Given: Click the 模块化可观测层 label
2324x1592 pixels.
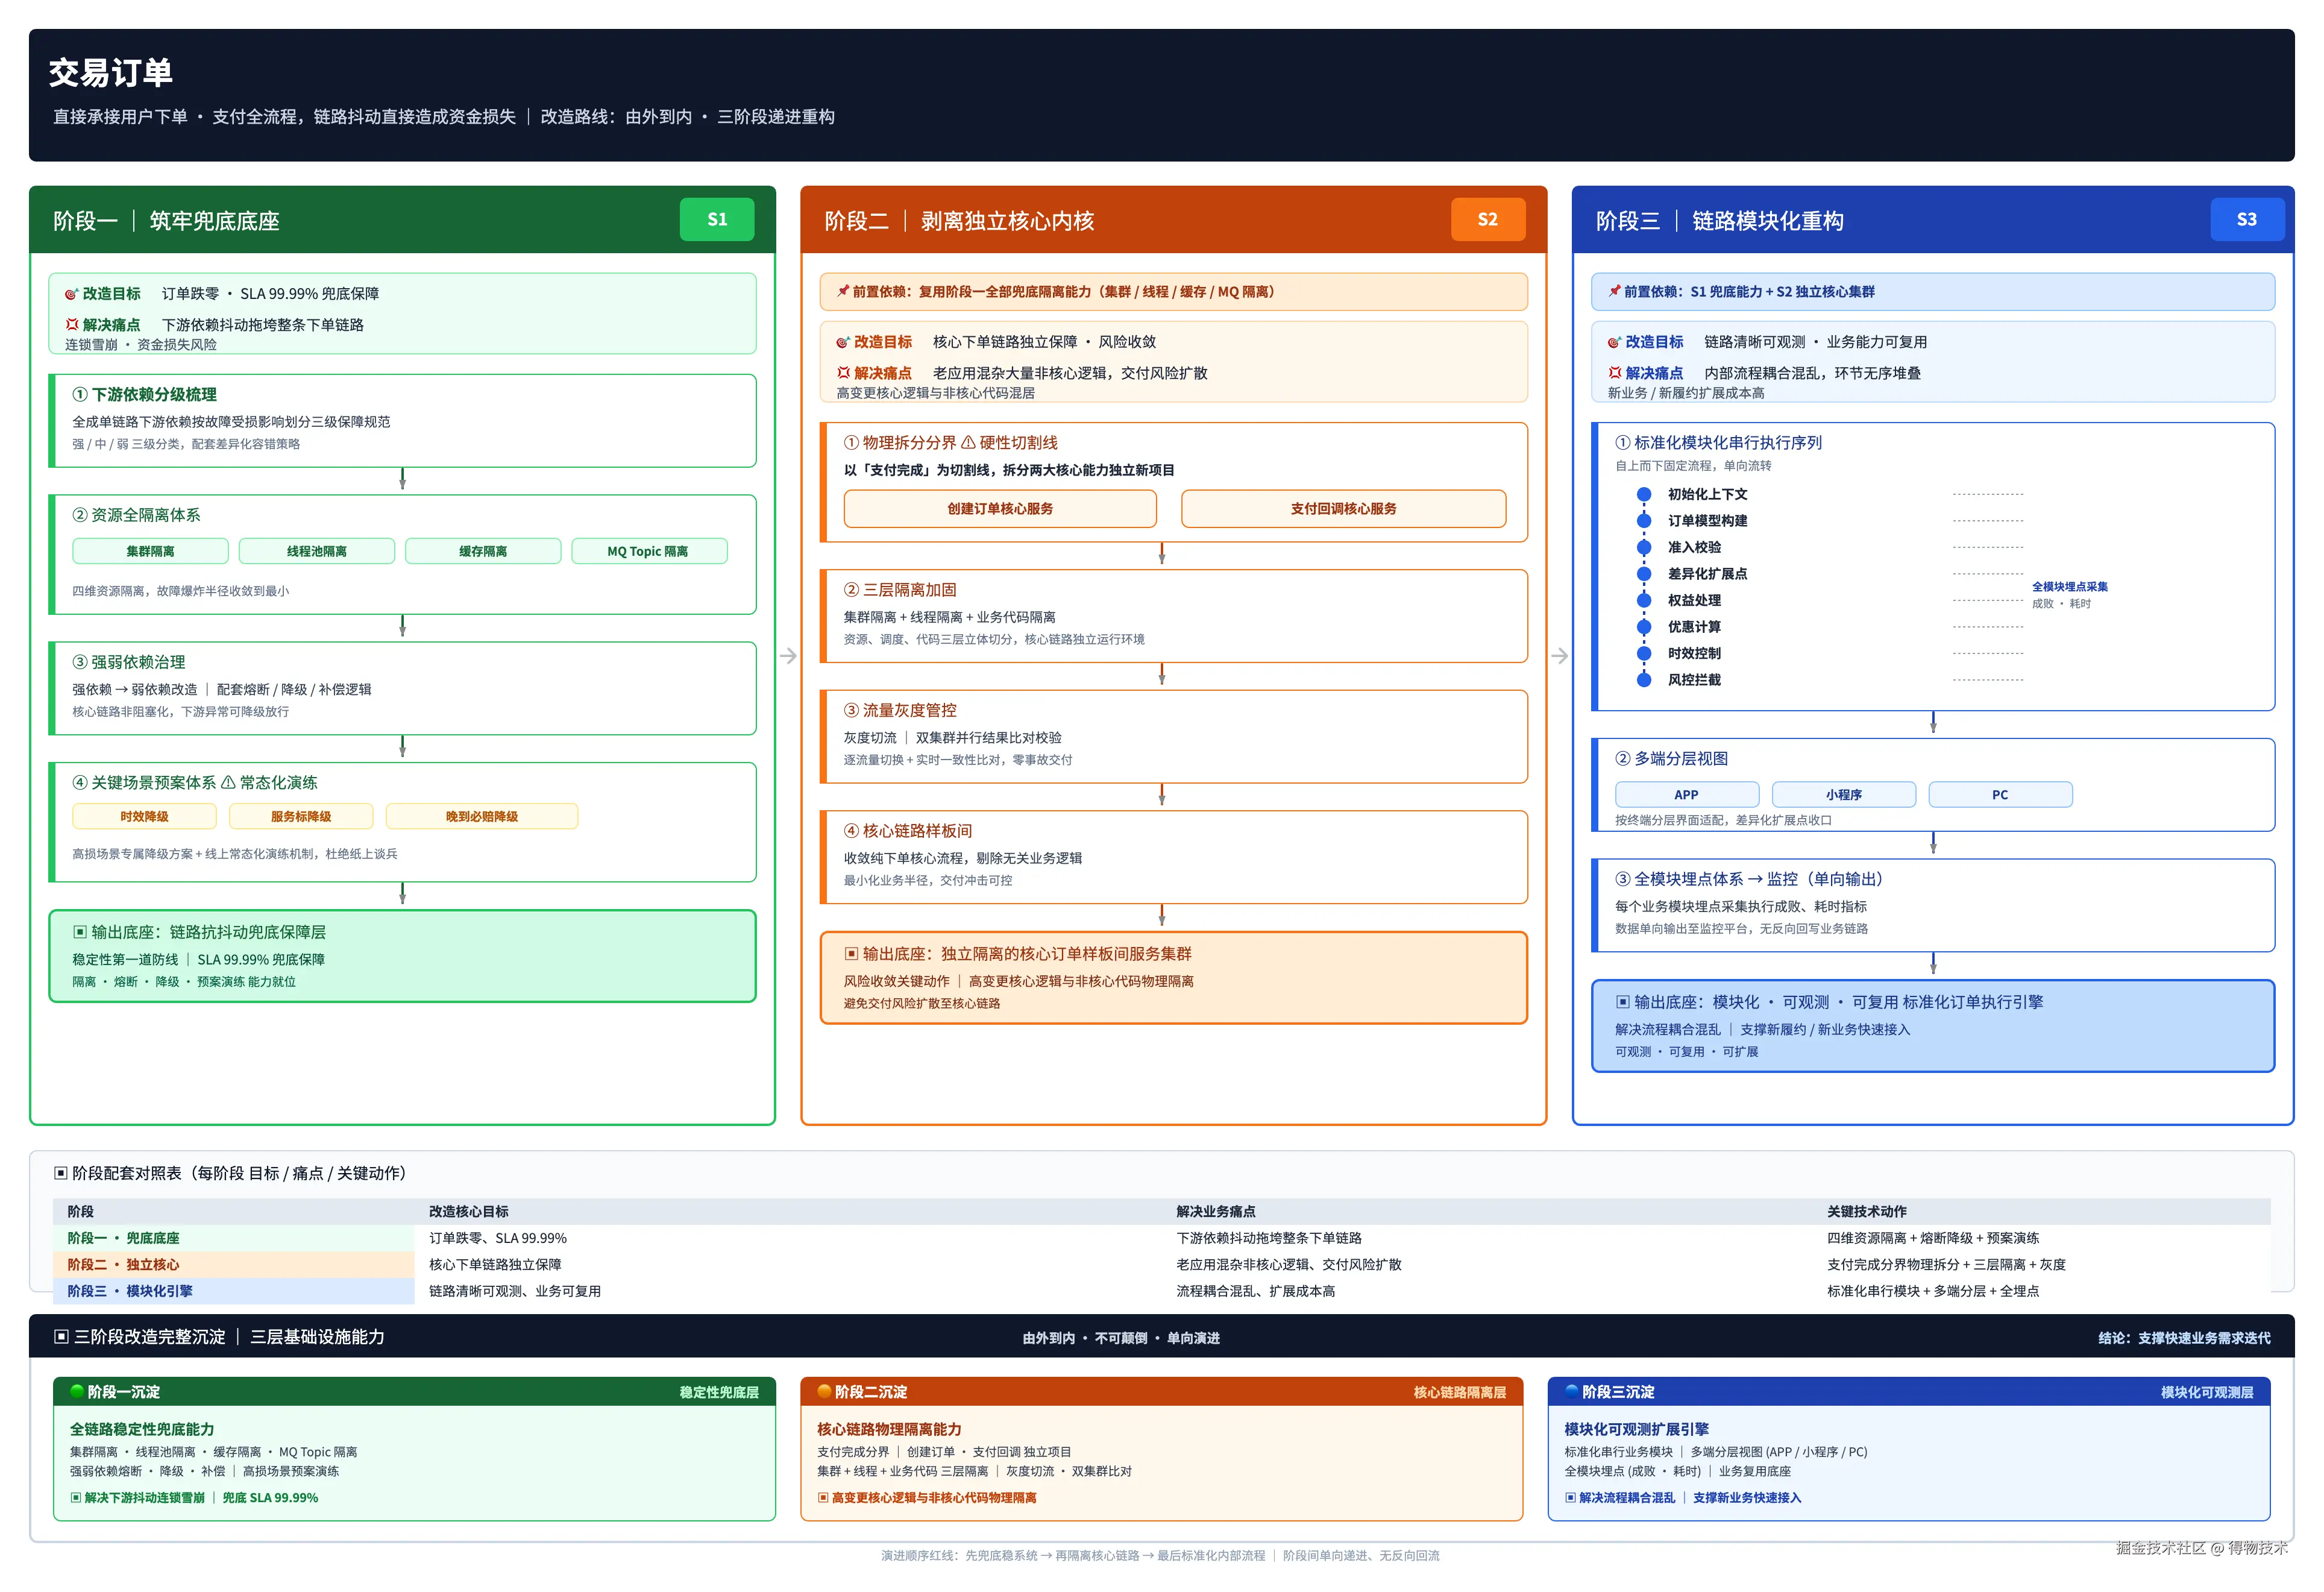Looking at the screenshot, I should [2207, 1392].
